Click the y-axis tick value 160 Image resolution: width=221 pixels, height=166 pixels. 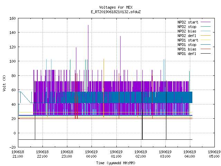coord(12,18)
